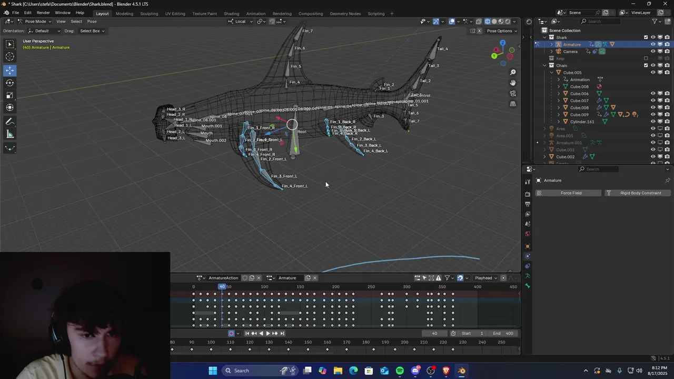Viewport: 674px width, 379px height.
Task: Switch to the Geometry Nodes workspace tab
Action: click(x=345, y=13)
